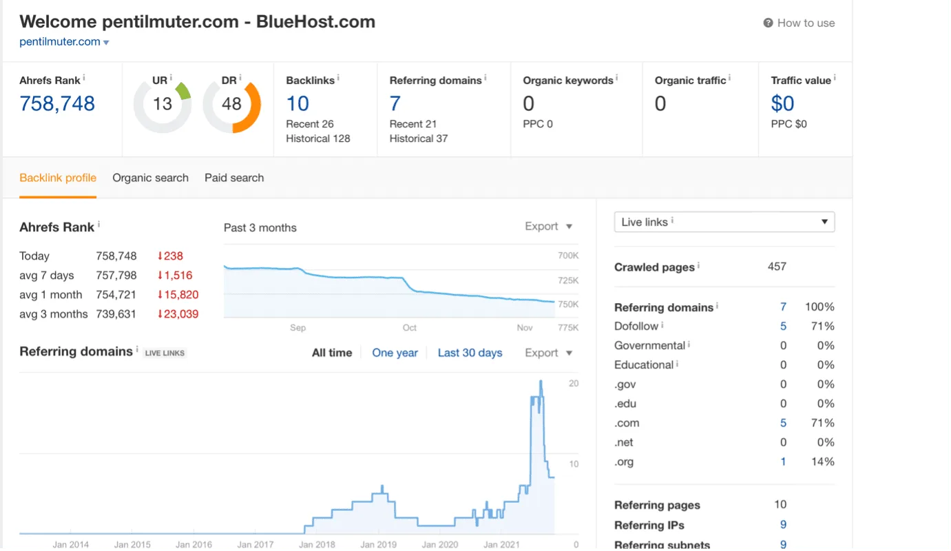Click Recent 21 under Referring domains

tap(413, 124)
